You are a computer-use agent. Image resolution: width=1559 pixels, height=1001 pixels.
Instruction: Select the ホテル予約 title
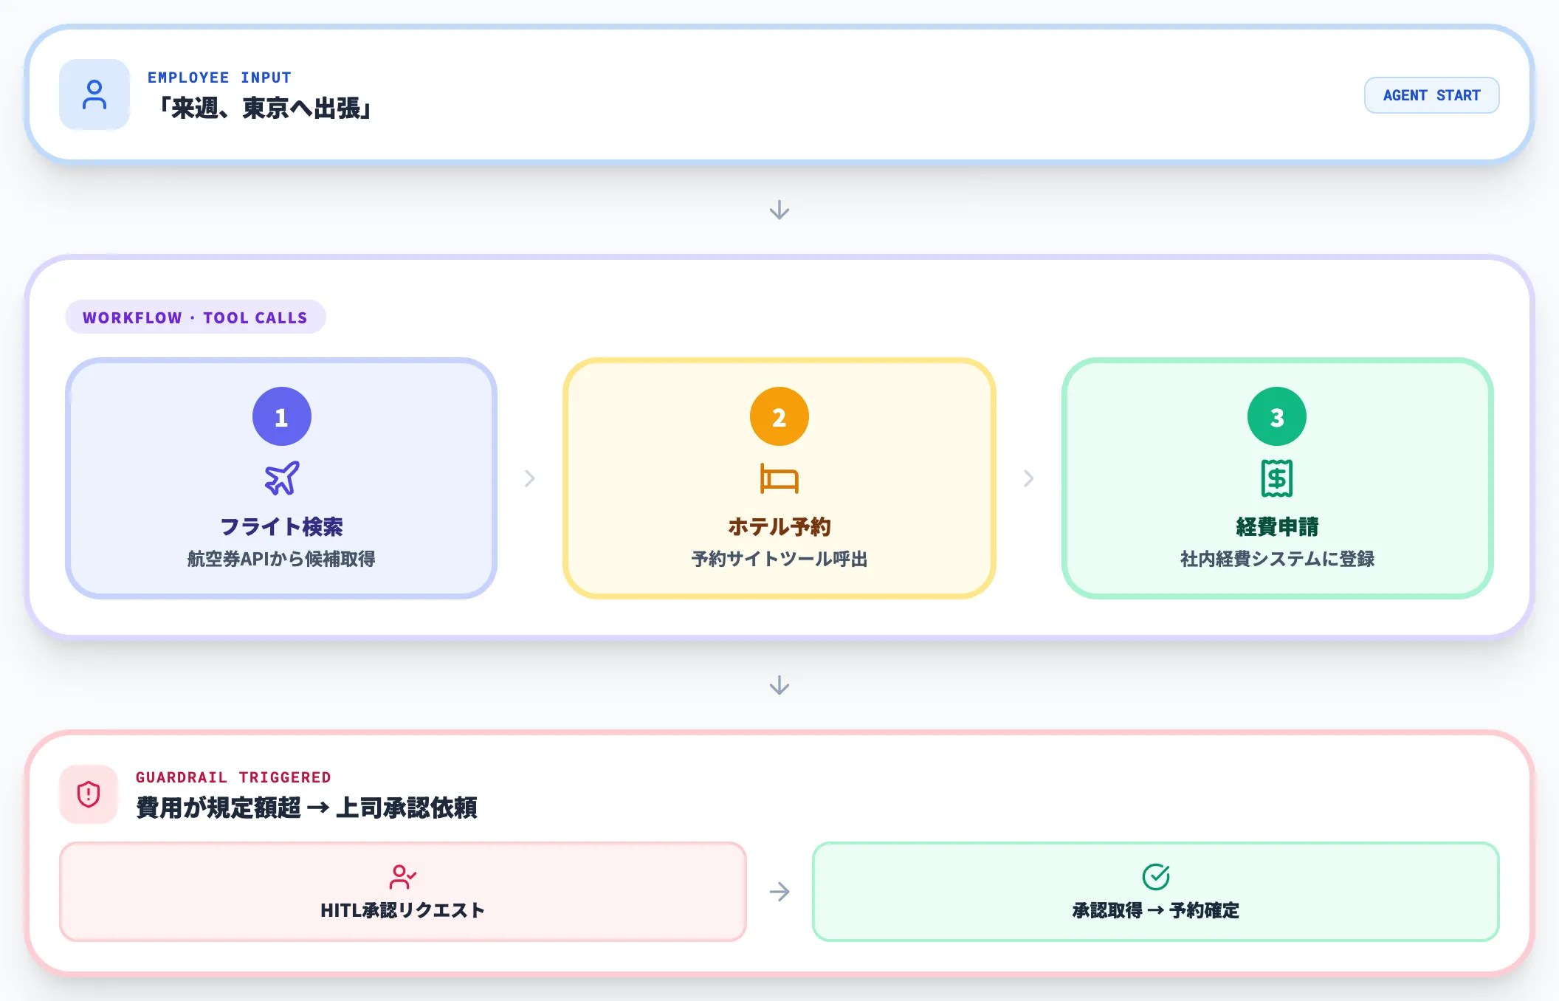pyautogui.click(x=779, y=526)
